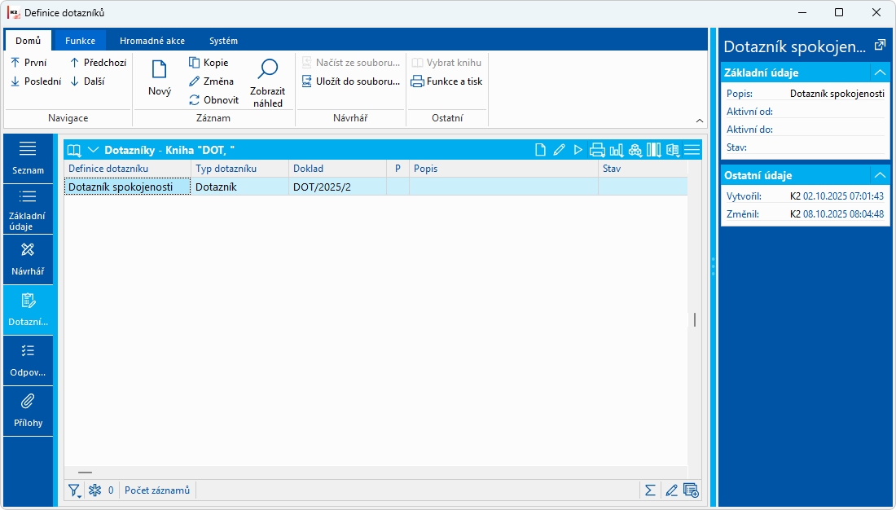Click the Dotazník type cell
The width and height of the screenshot is (896, 510).
point(240,187)
